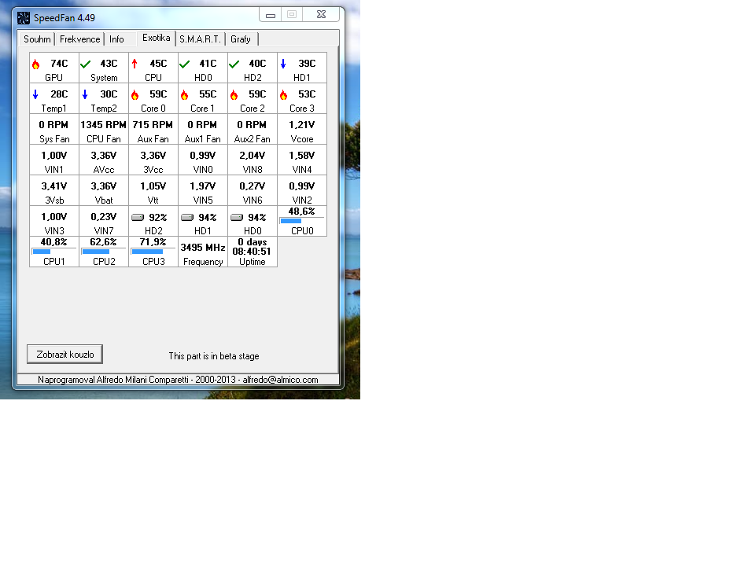Switch to the Grafy tab

point(241,39)
